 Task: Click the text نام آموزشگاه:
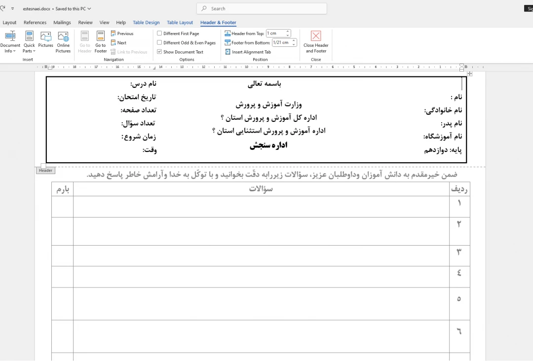pyautogui.click(x=443, y=137)
